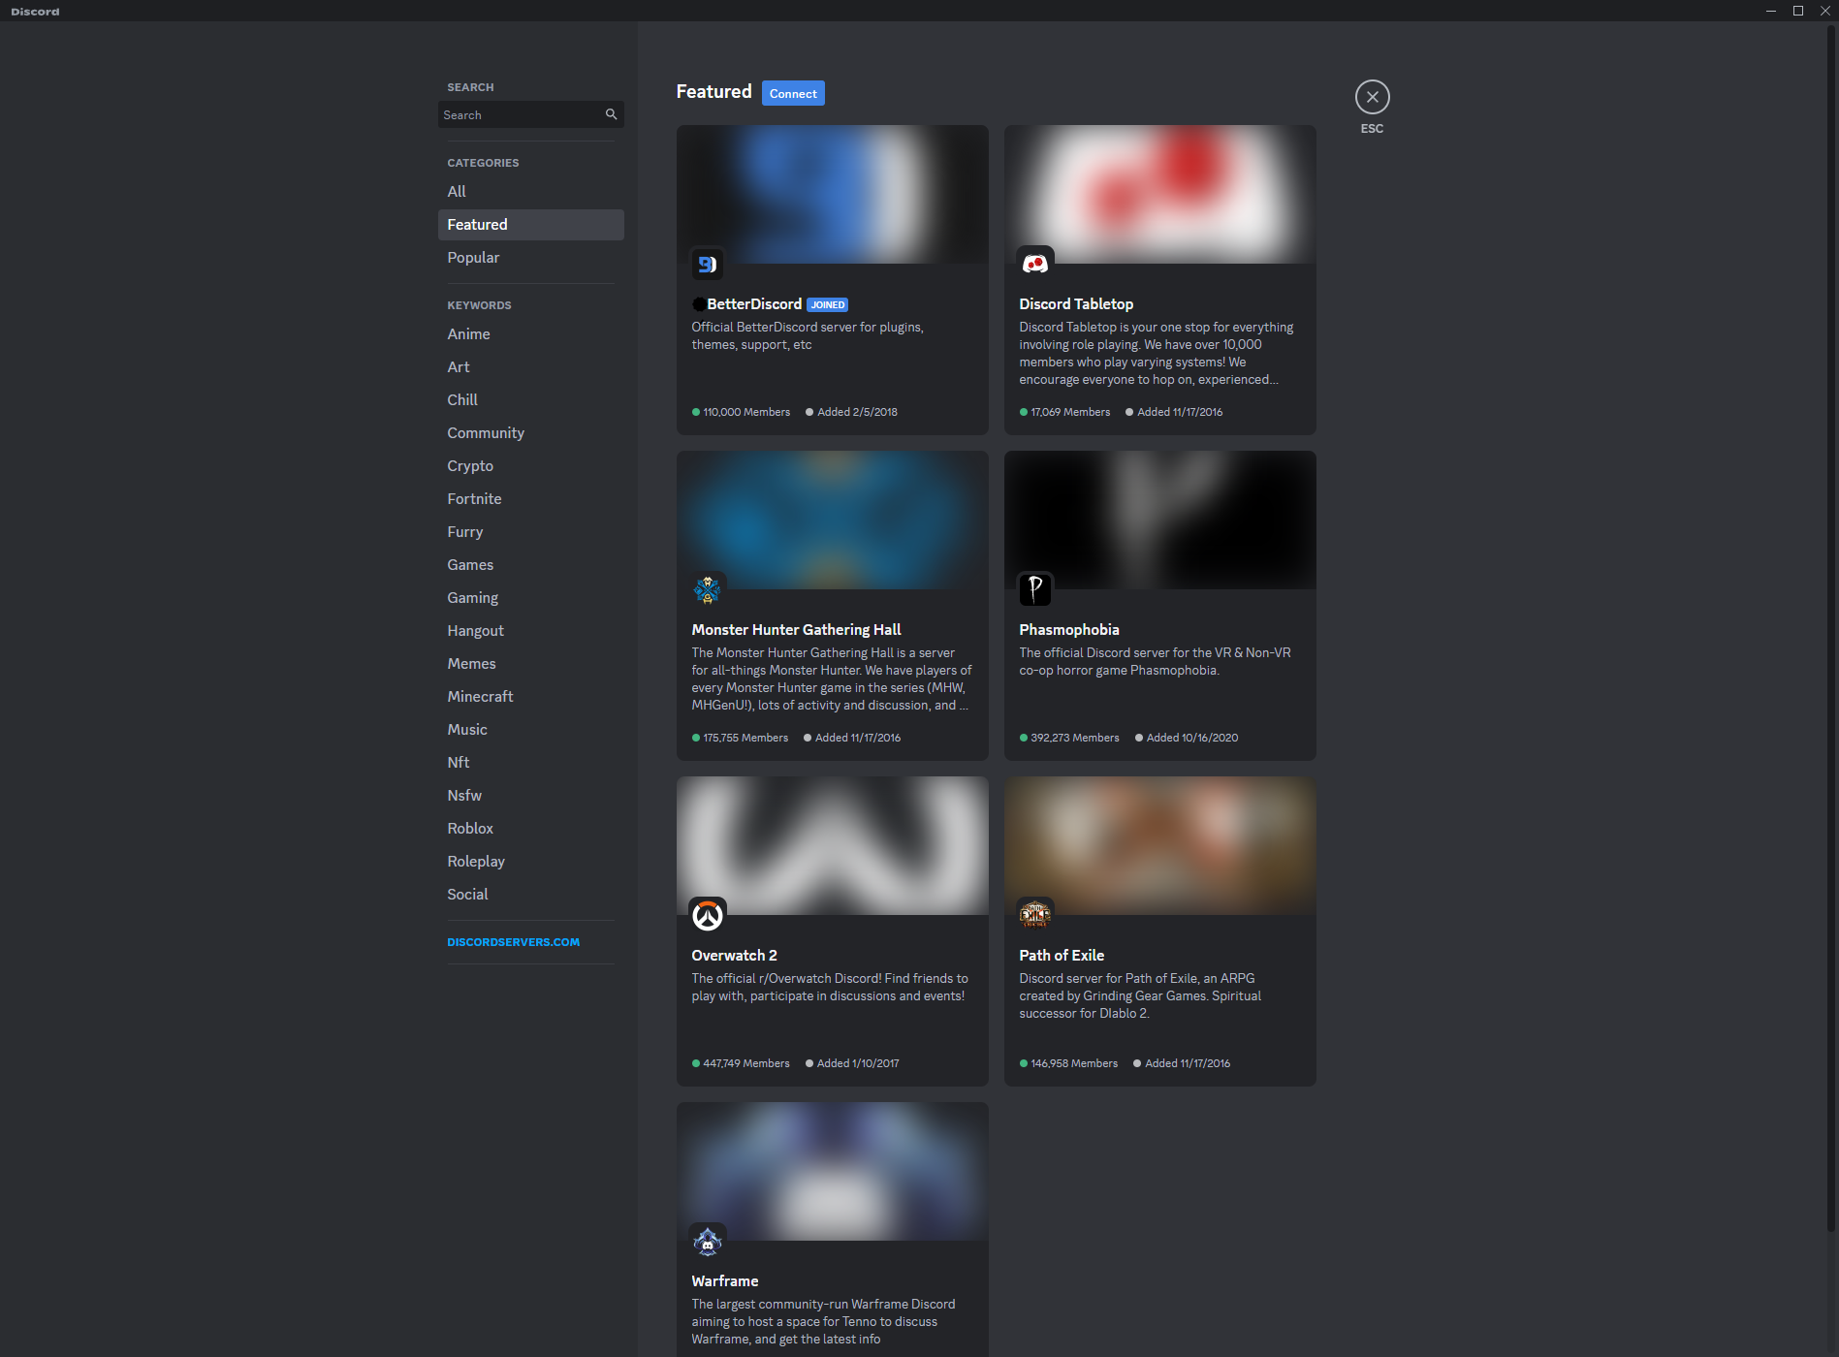Click the Connect button next to Featured

coord(793,93)
